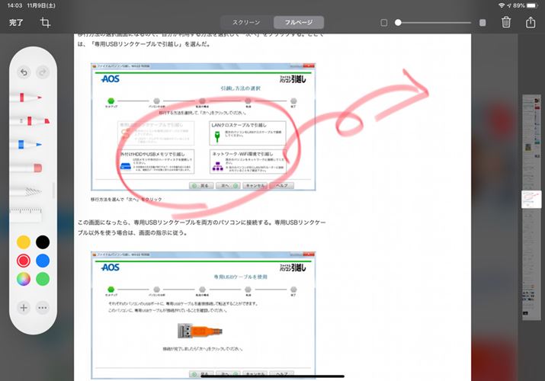Undo the last stroke
545x381 pixels.
click(x=24, y=72)
